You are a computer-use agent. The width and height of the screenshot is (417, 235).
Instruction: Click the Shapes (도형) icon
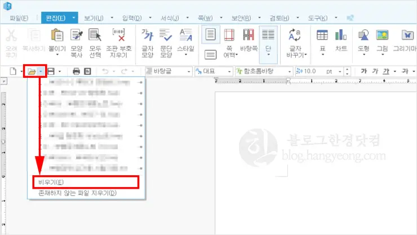coord(363,35)
